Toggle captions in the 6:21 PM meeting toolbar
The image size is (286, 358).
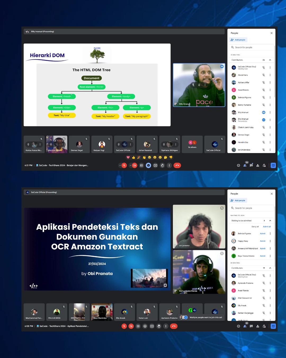[x=142, y=165]
